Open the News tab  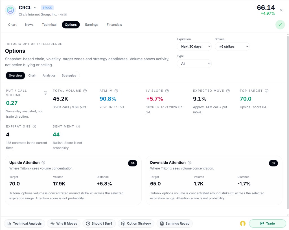click(x=29, y=25)
